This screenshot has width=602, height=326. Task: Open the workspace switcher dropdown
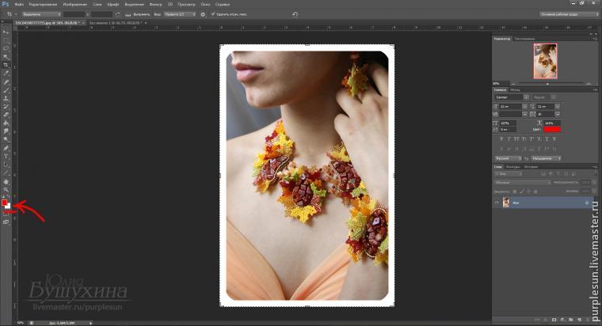click(x=569, y=14)
